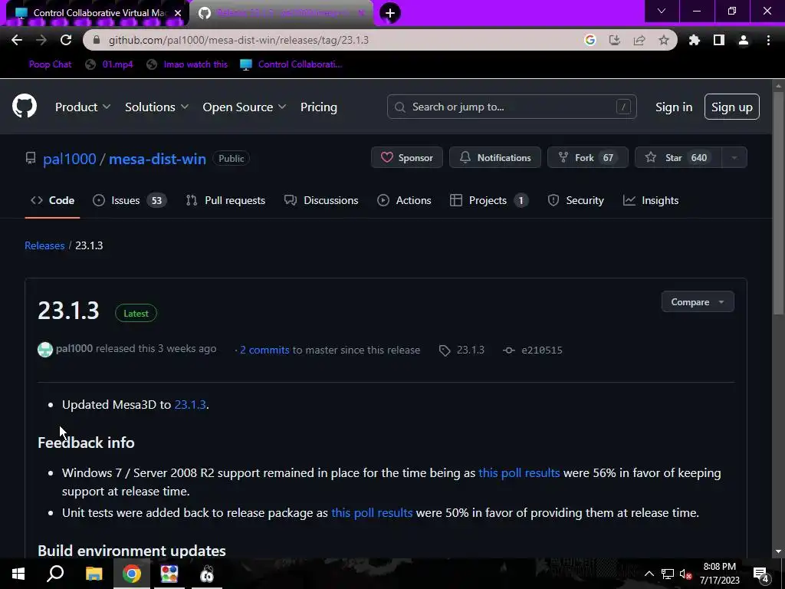Image resolution: width=785 pixels, height=589 pixels.
Task: Open the pal1000 owner link
Action: pos(69,159)
